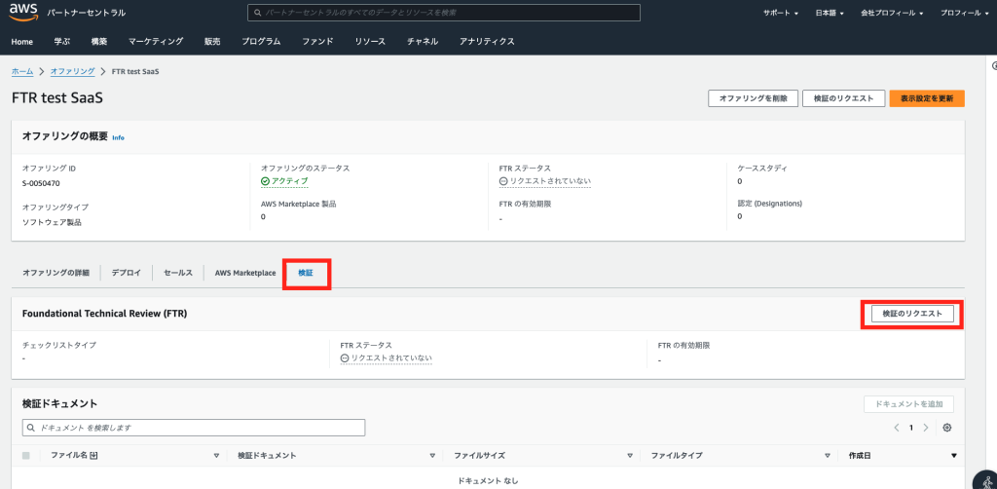Open the 構築 menu
This screenshot has width=997, height=489.
tap(99, 41)
